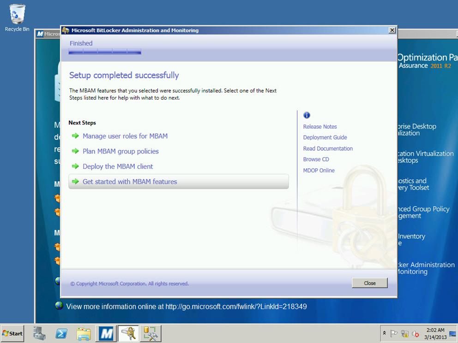The height and width of the screenshot is (343, 458).
Task: Click the Copyright Microsoft Corporation text
Action: point(129,284)
